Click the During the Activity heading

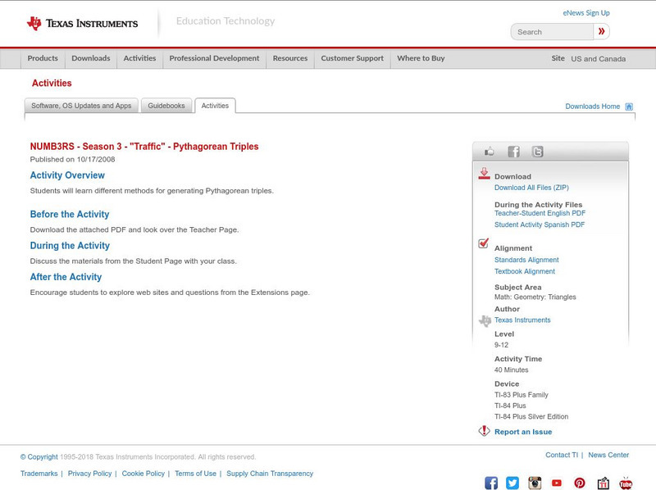[x=70, y=246]
